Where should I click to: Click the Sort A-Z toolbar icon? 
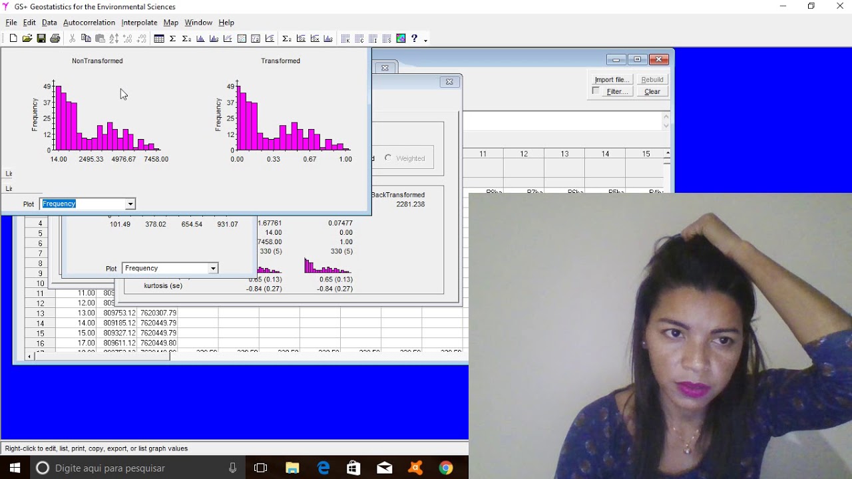[x=114, y=39]
